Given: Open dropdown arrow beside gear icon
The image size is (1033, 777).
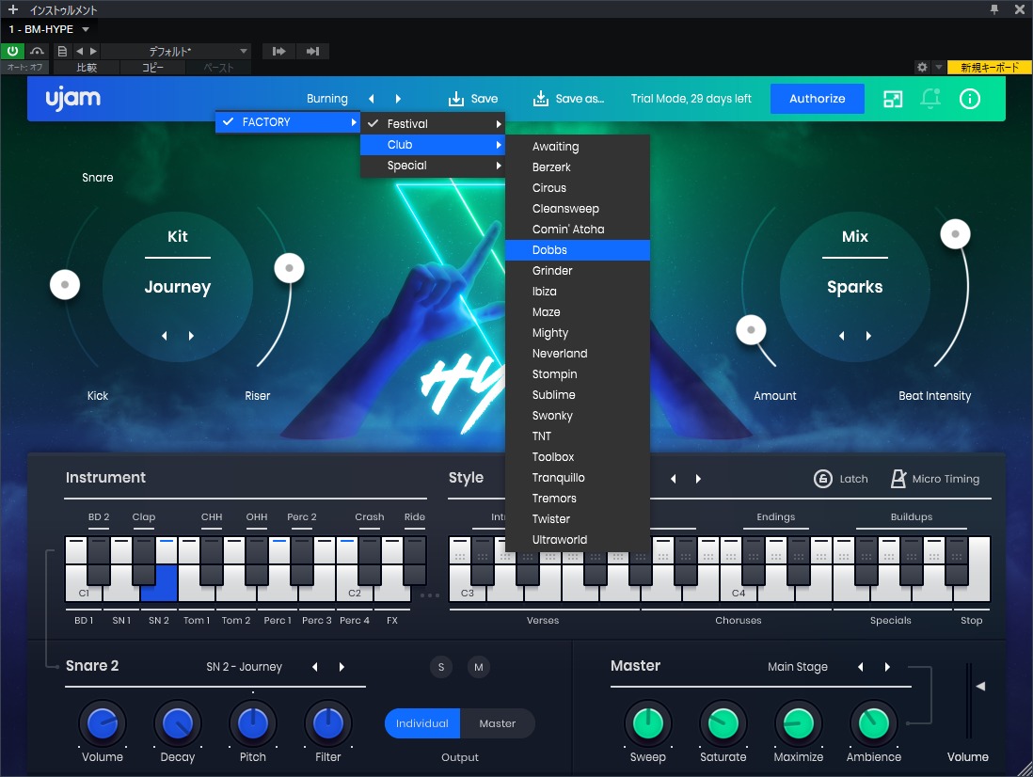Looking at the screenshot, I should (x=938, y=67).
